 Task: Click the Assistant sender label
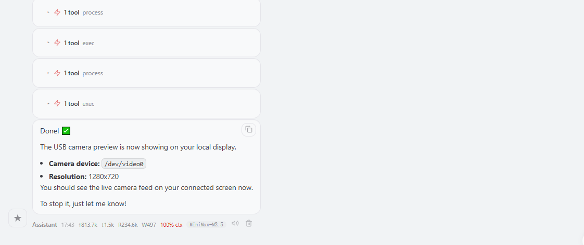[45, 225]
